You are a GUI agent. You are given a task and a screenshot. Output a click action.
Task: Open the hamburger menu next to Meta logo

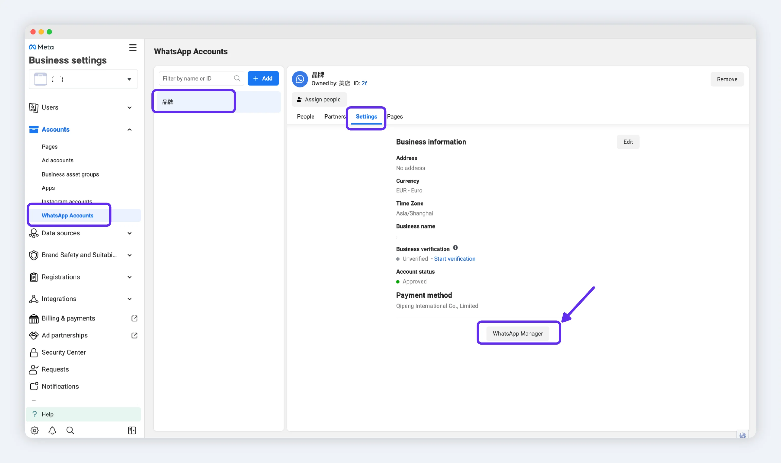coord(133,47)
